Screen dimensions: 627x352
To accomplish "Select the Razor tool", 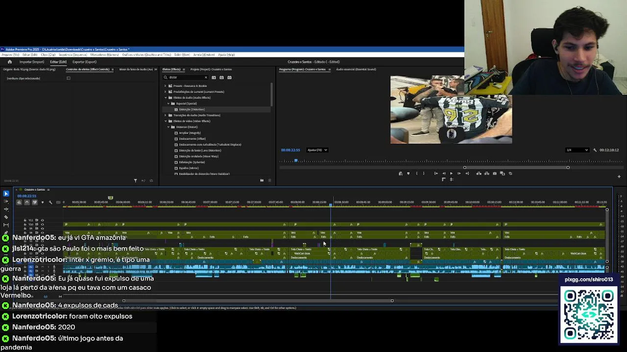I will [x=6, y=217].
